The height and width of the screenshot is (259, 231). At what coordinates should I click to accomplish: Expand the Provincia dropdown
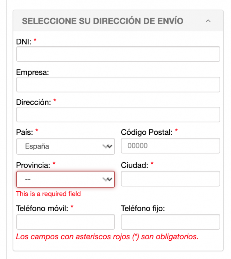click(x=65, y=180)
